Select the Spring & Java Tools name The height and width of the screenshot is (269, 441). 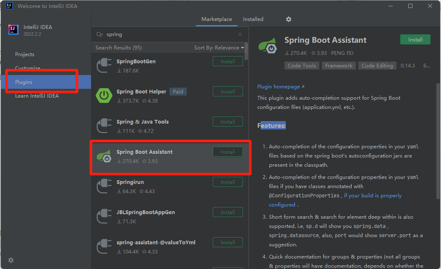click(143, 122)
